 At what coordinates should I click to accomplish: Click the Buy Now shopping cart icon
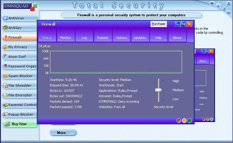(7, 124)
